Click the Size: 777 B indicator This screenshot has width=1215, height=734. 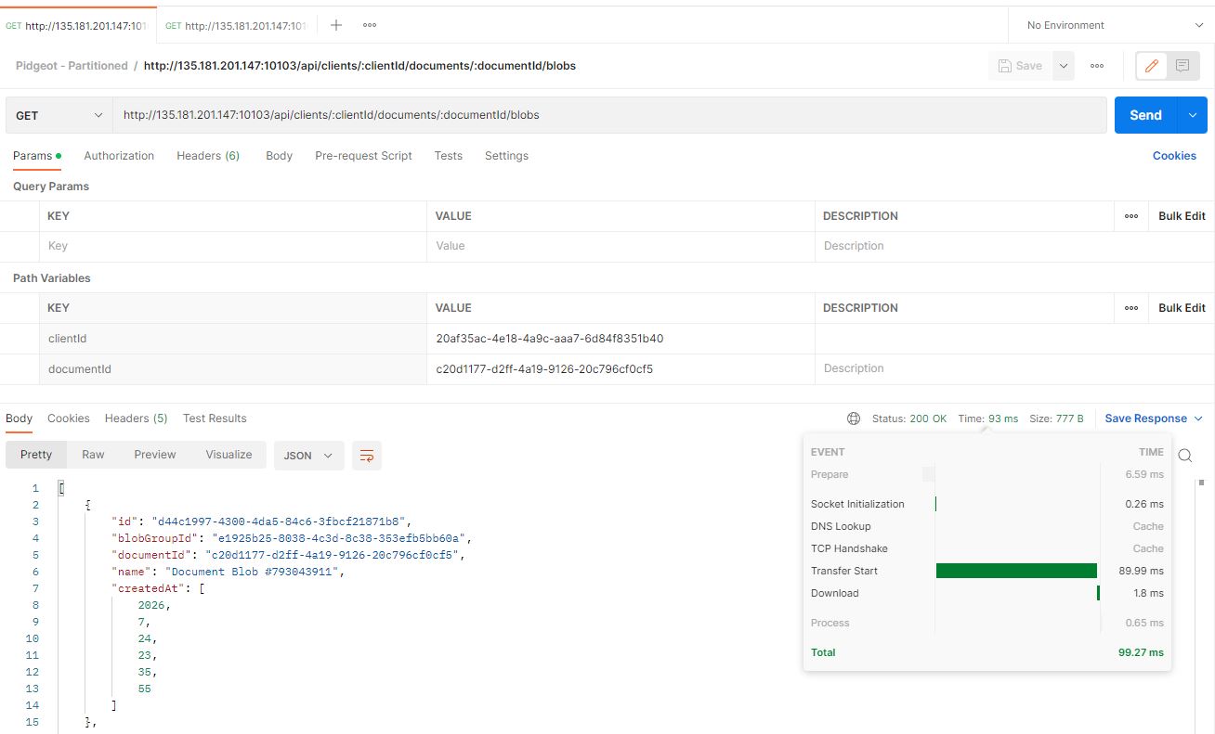pyautogui.click(x=1056, y=419)
